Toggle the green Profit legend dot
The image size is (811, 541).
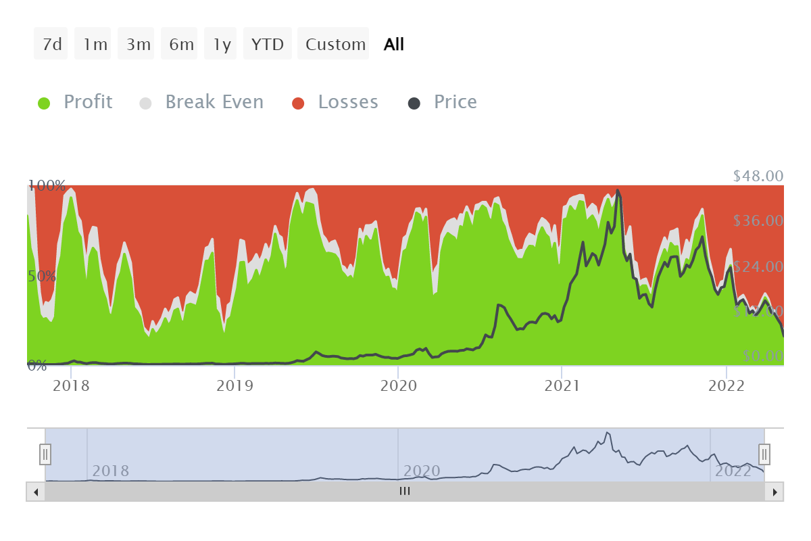point(44,103)
